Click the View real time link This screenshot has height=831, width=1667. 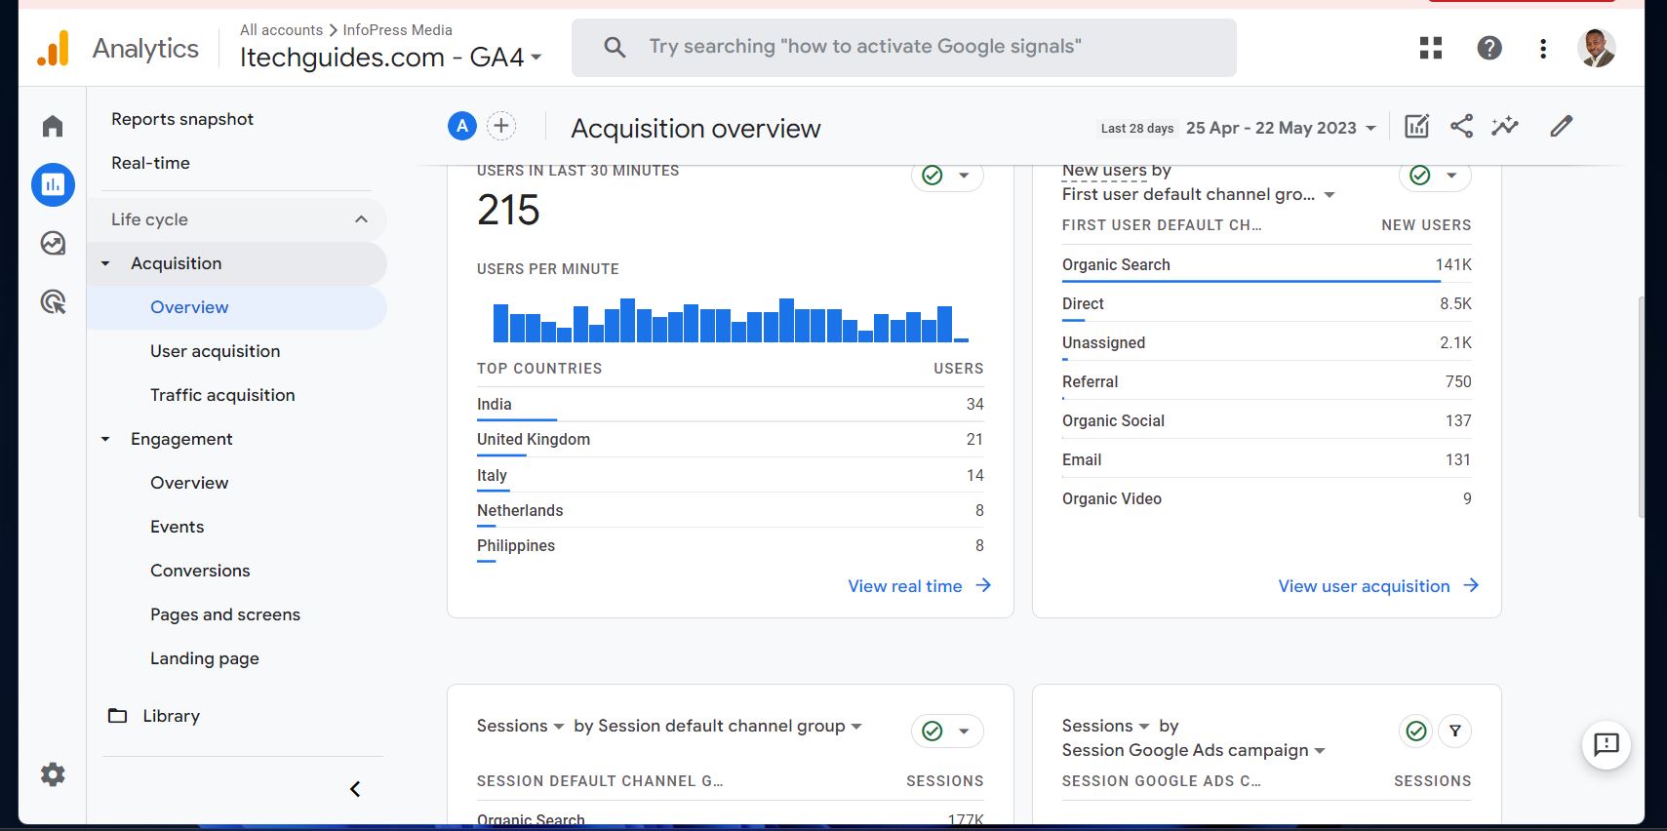pos(919,586)
